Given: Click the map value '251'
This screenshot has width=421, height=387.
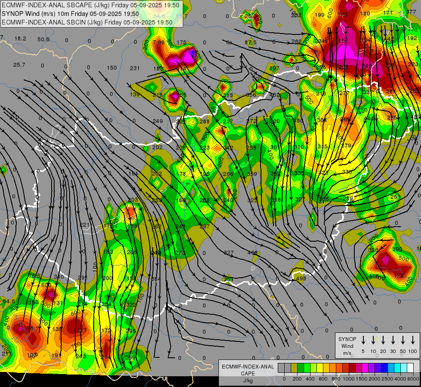Looking at the screenshot, I should click(395, 197).
